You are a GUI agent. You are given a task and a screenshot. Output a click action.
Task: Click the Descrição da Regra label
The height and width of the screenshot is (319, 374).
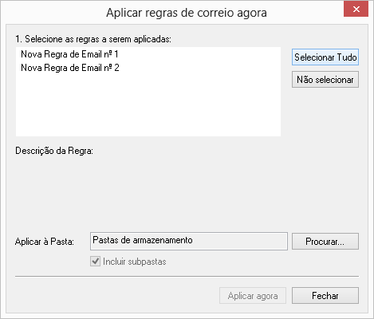(54, 151)
